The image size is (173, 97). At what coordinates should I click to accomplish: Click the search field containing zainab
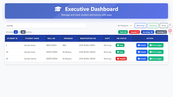click(46, 26)
